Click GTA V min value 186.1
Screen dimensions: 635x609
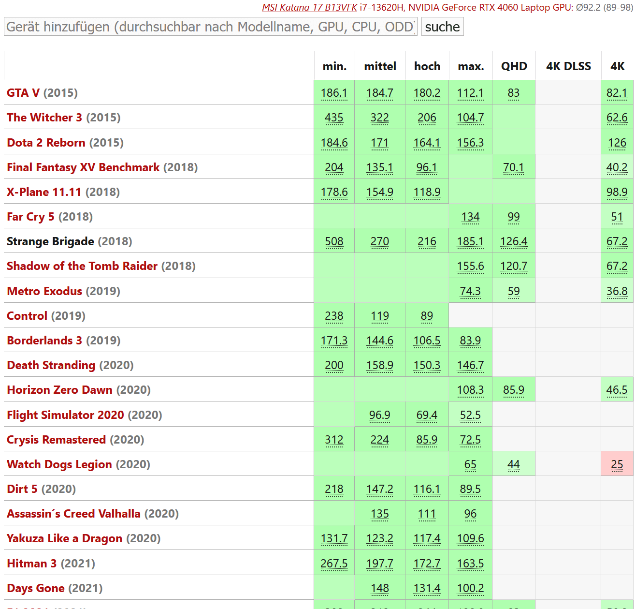[334, 93]
